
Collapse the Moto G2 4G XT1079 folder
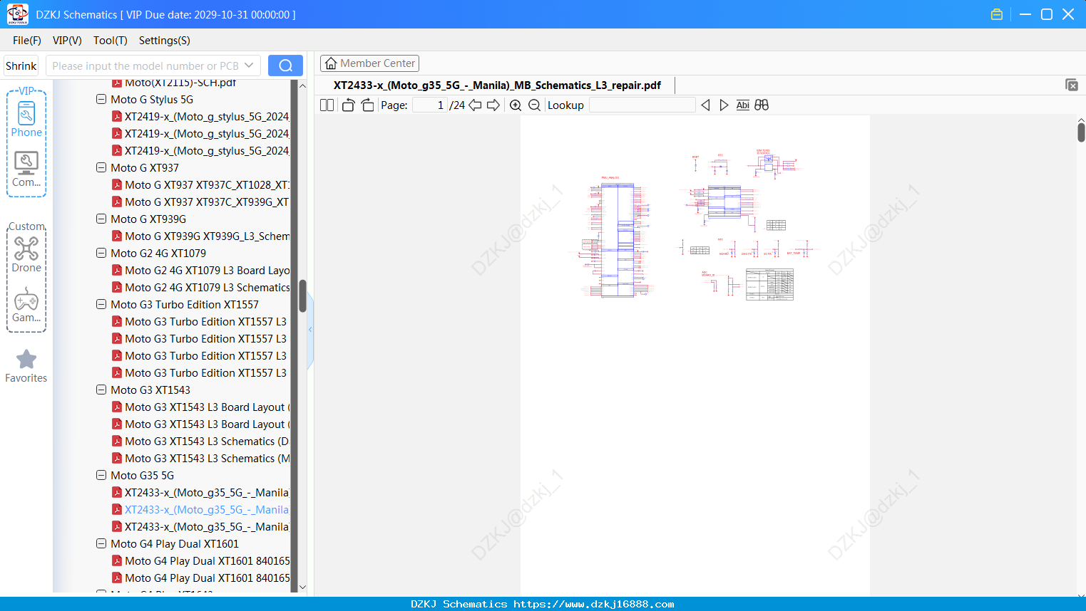[x=101, y=254]
